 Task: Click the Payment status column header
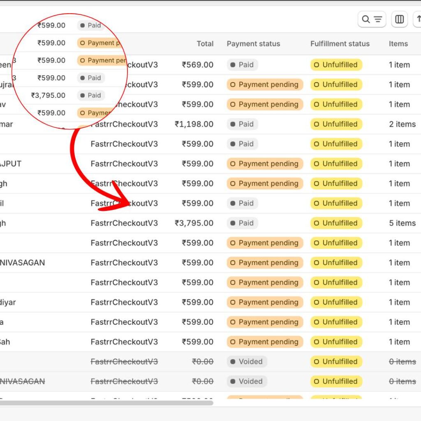253,44
